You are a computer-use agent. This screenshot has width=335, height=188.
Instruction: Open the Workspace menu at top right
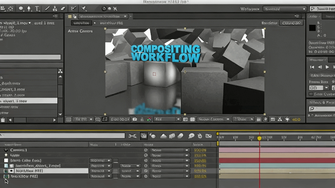(285, 9)
